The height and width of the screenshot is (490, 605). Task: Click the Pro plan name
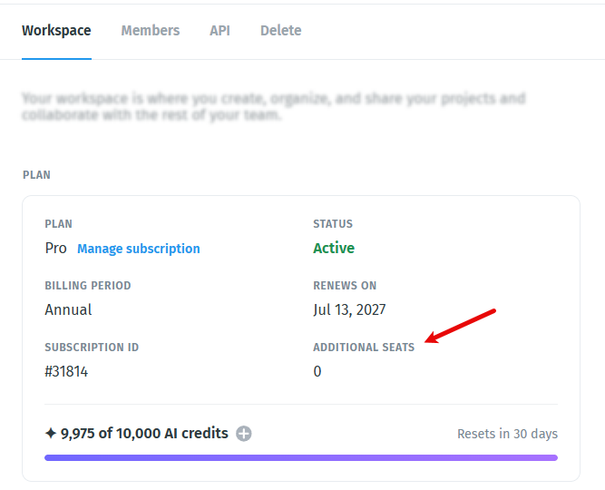56,249
